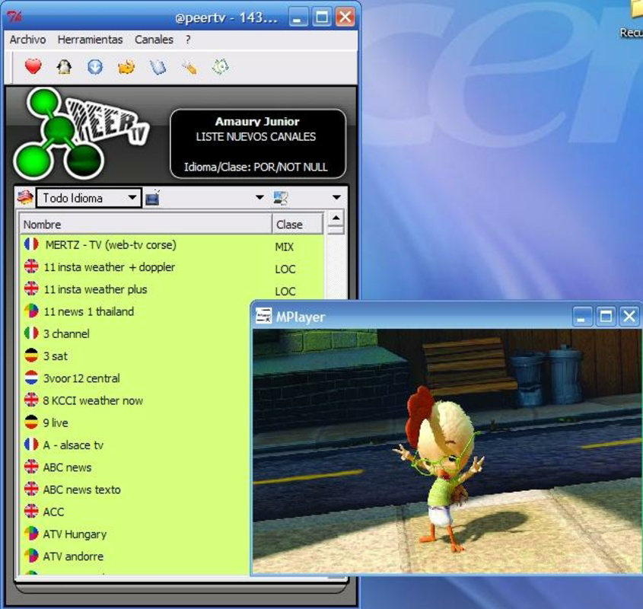Viewport: 643px width, 609px height.
Task: Click the orange folder arrow toolbar icon
Action: 126,67
